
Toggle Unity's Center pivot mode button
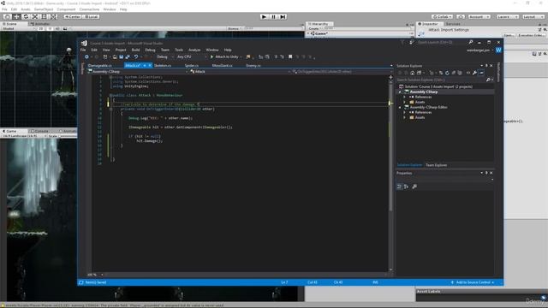pyautogui.click(x=73, y=16)
